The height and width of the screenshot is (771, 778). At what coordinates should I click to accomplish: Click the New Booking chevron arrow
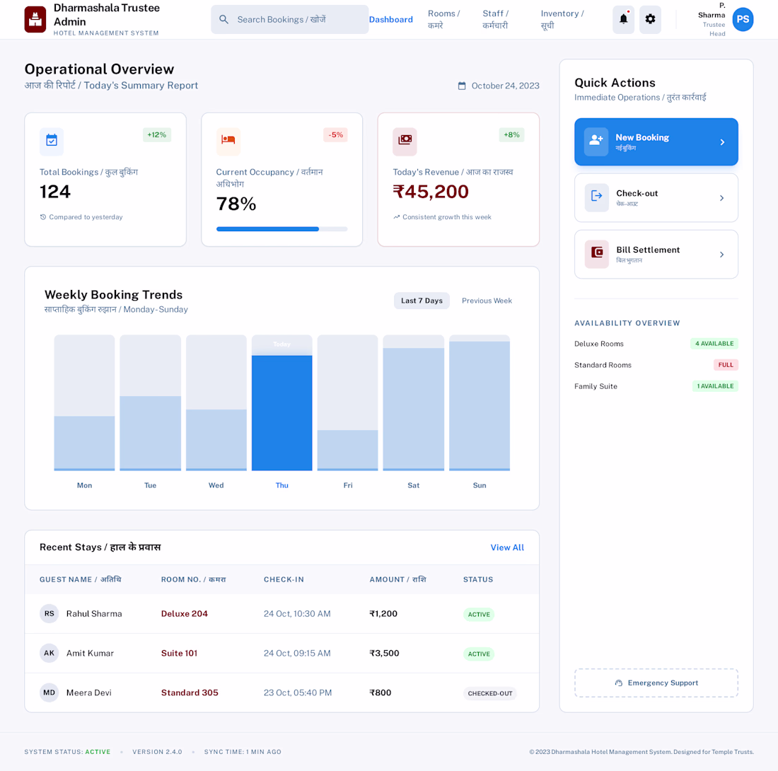[x=722, y=142]
